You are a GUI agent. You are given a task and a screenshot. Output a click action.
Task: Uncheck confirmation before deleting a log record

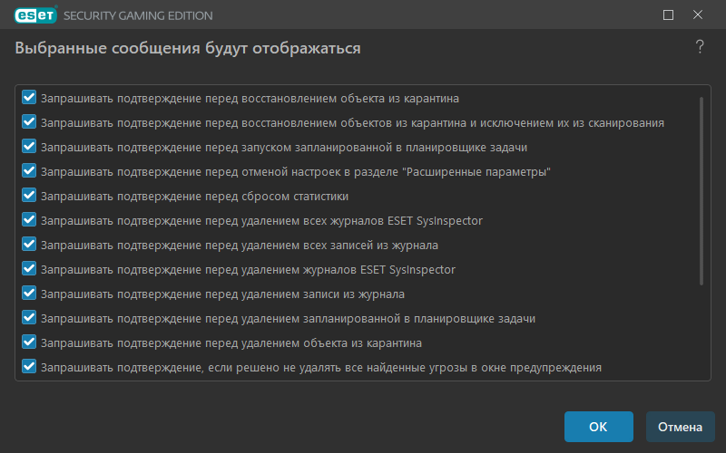tap(29, 293)
